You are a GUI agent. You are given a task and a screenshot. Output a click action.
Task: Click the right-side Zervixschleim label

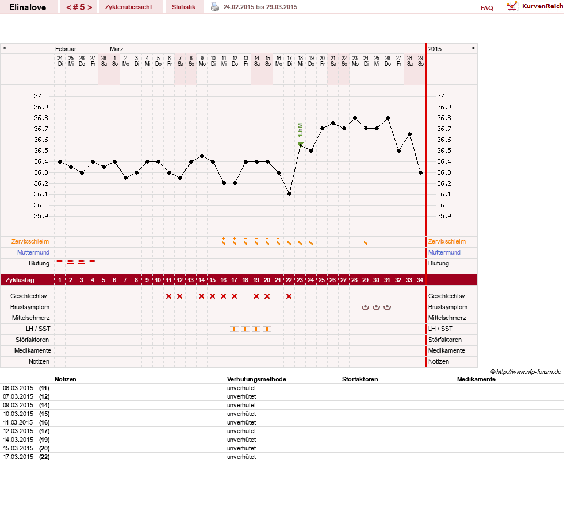click(447, 241)
